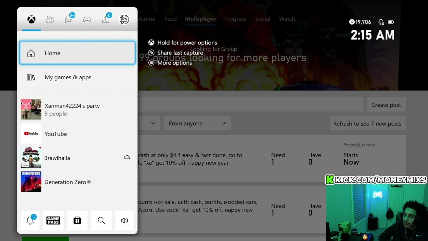The height and width of the screenshot is (241, 428).
Task: Click the Xanman42224's party thumbnail
Action: (x=31, y=109)
